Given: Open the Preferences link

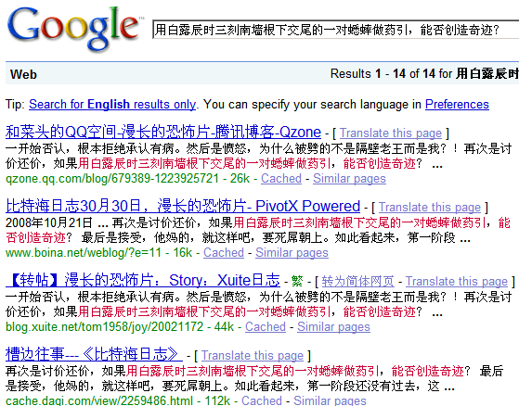Looking at the screenshot, I should click(457, 105).
